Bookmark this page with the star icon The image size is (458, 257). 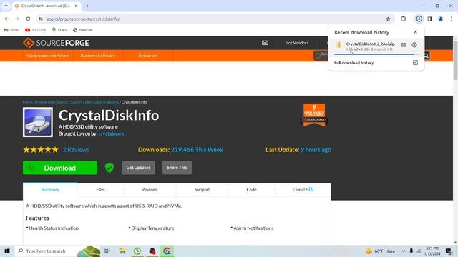[388, 19]
